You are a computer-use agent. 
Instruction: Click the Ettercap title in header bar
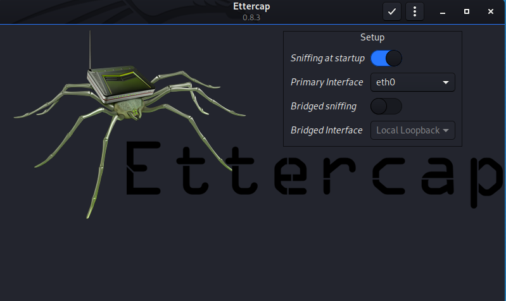click(251, 6)
